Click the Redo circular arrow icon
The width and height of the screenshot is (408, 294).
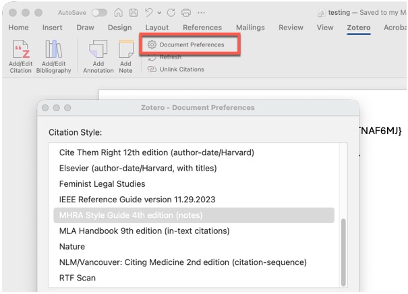(x=171, y=13)
